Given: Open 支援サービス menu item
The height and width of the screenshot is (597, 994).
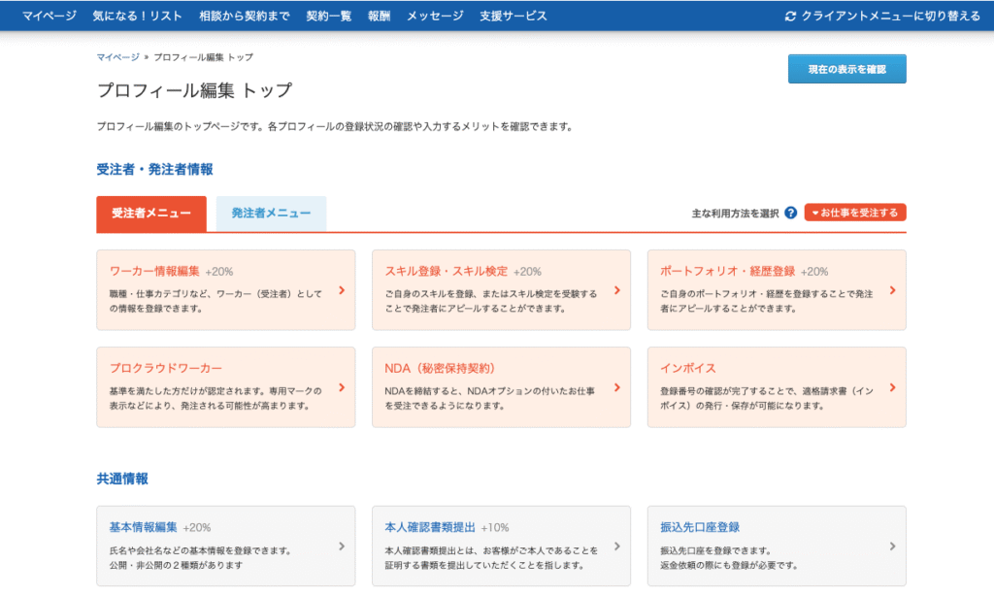Looking at the screenshot, I should [514, 16].
